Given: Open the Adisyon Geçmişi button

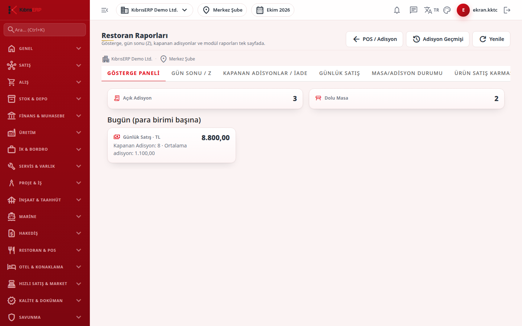Looking at the screenshot, I should pos(438,39).
